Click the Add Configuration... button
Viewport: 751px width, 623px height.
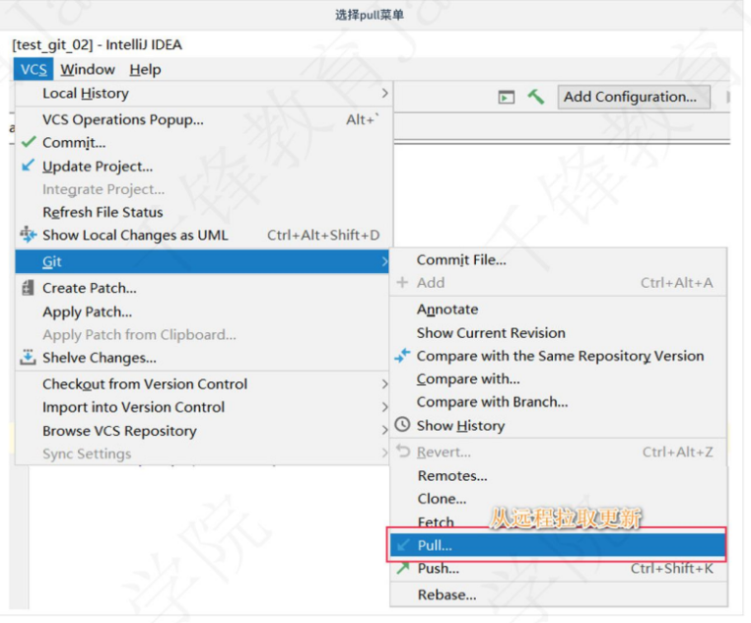coord(633,97)
